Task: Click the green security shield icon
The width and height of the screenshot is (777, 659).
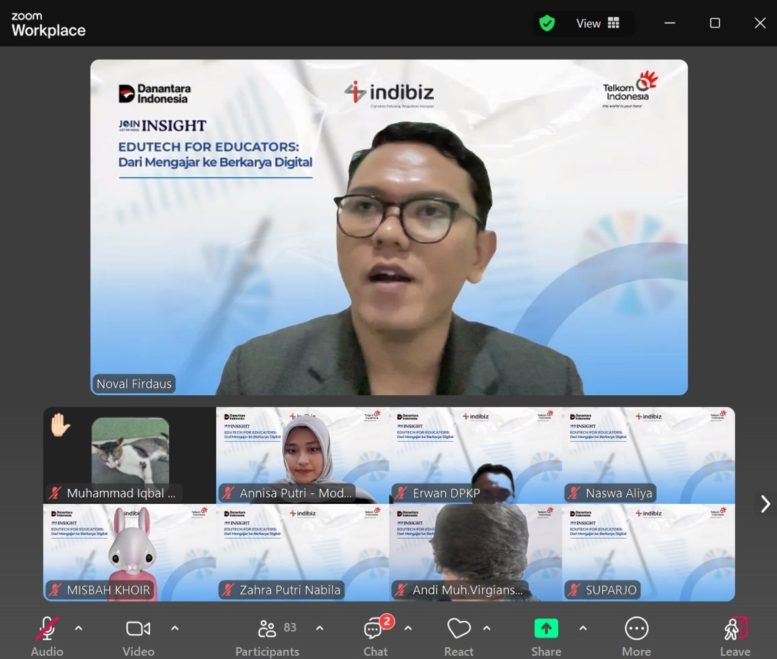Action: click(x=547, y=23)
